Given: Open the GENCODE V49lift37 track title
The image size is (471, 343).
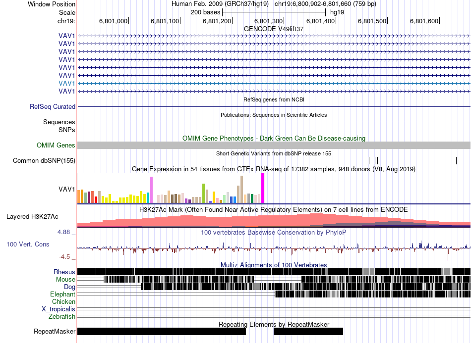Looking at the screenshot, I should (x=274, y=29).
